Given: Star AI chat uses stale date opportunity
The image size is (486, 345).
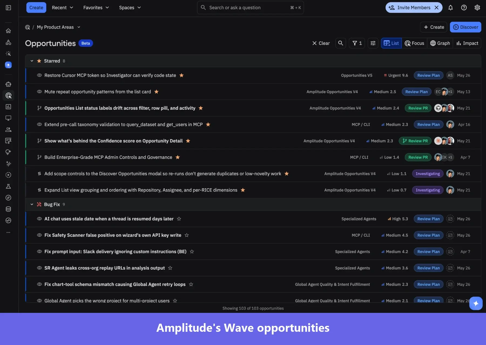Looking at the screenshot, I should pyautogui.click(x=179, y=219).
